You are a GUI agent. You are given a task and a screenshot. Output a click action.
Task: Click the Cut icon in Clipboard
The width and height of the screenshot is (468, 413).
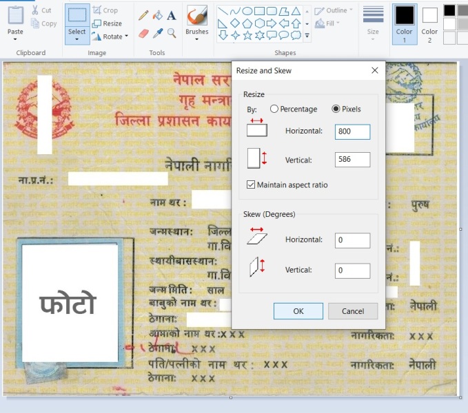point(40,10)
